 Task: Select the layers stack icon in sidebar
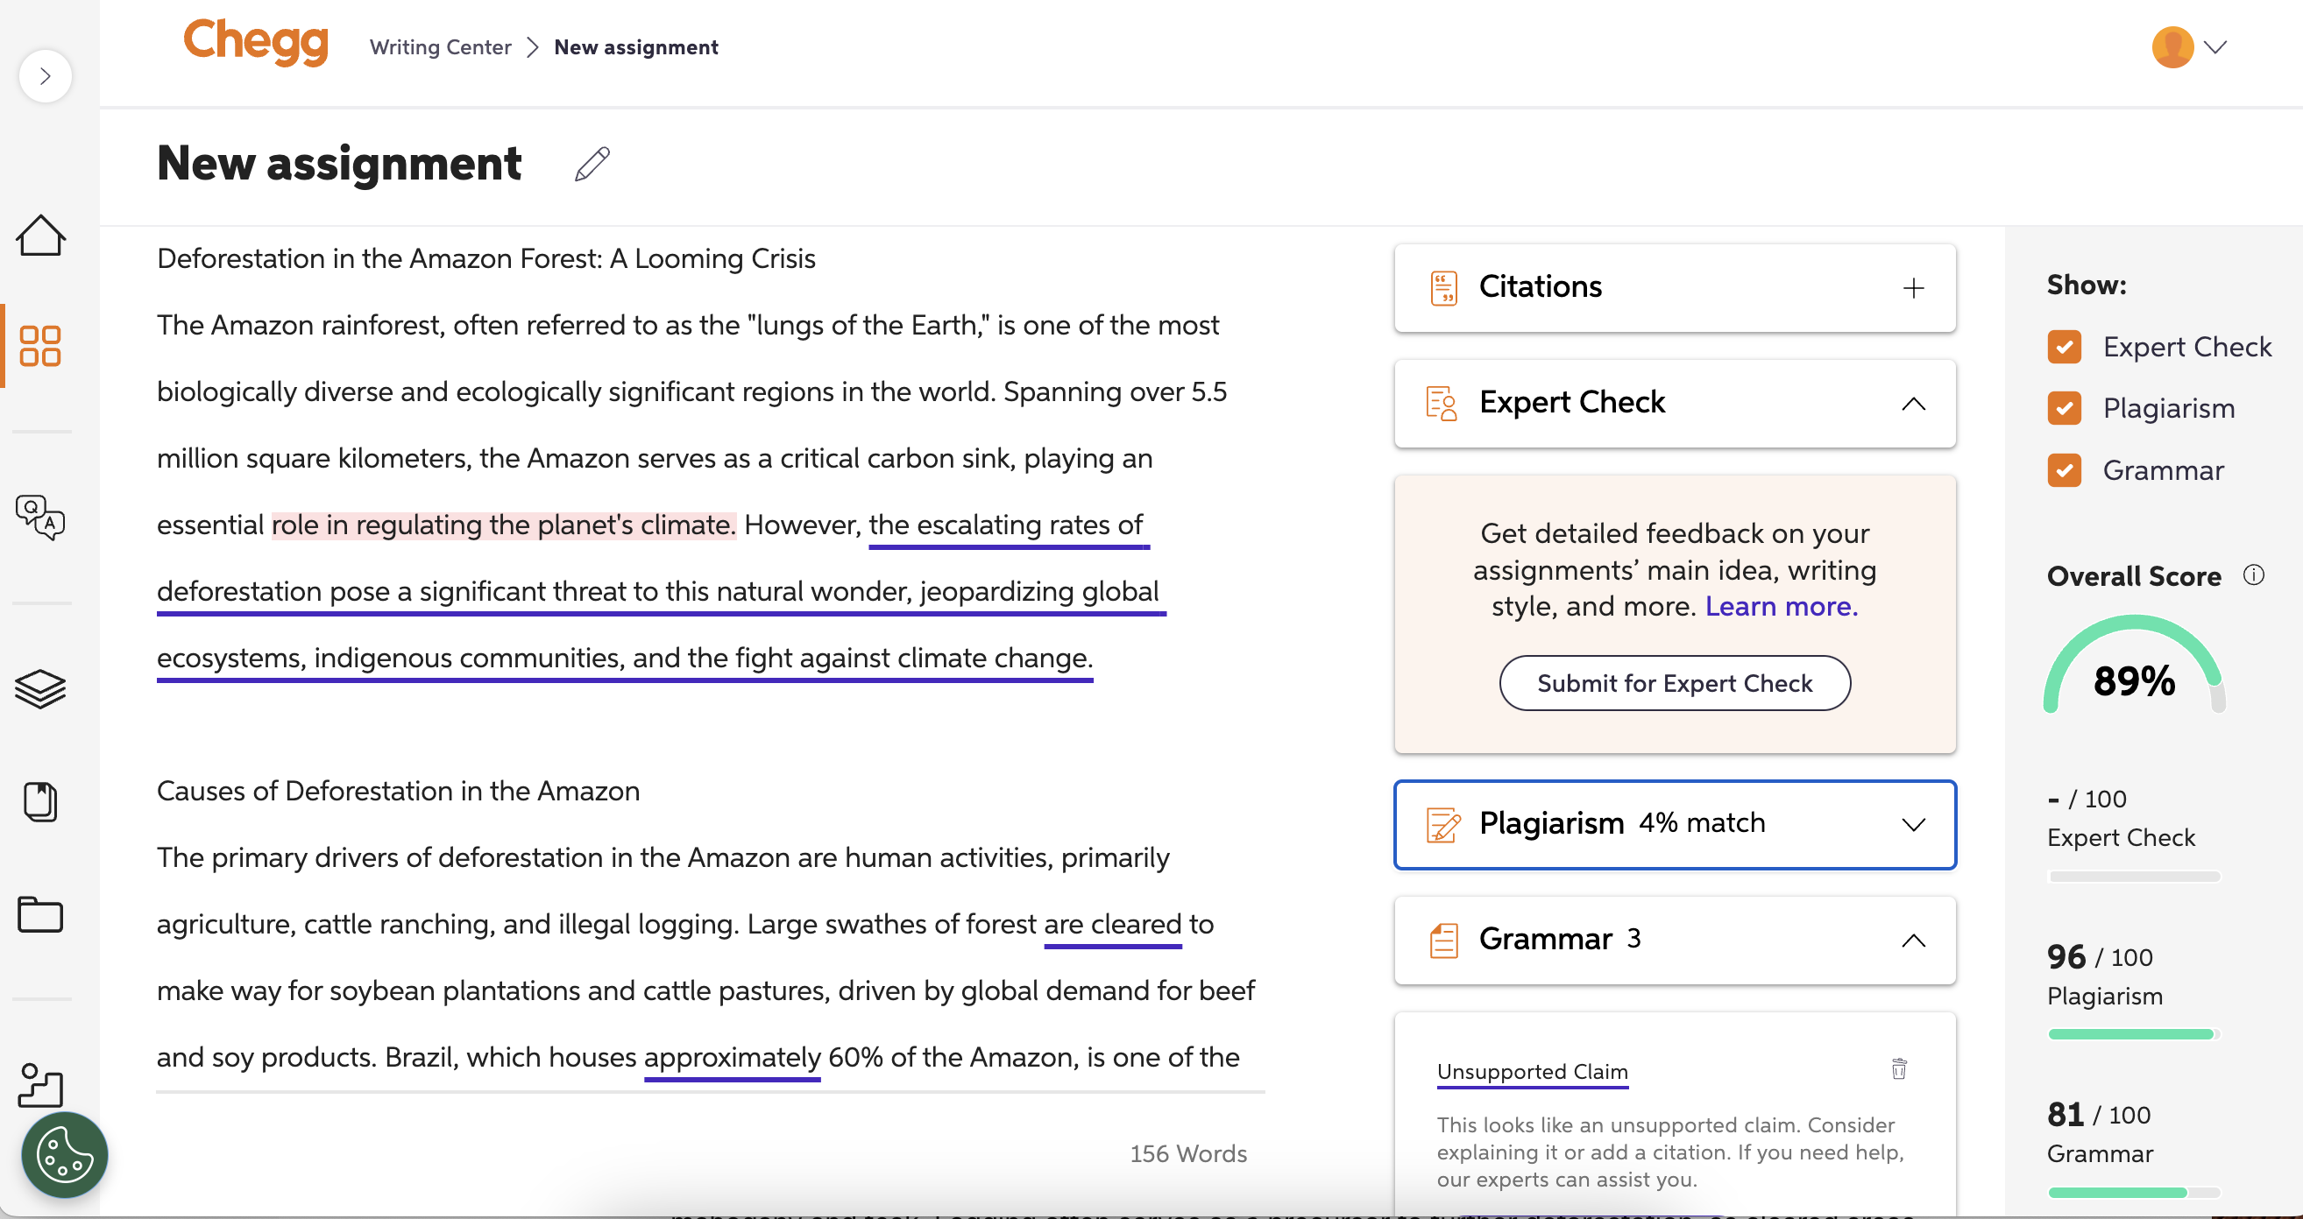[39, 688]
